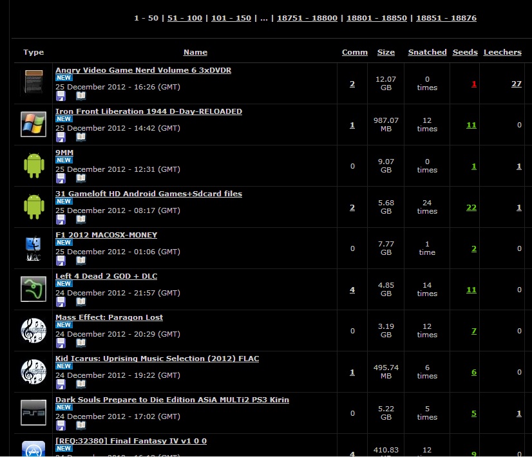This screenshot has width=532, height=457.
Task: Click the book icon for 31 Gameloft HD
Action: [81, 219]
